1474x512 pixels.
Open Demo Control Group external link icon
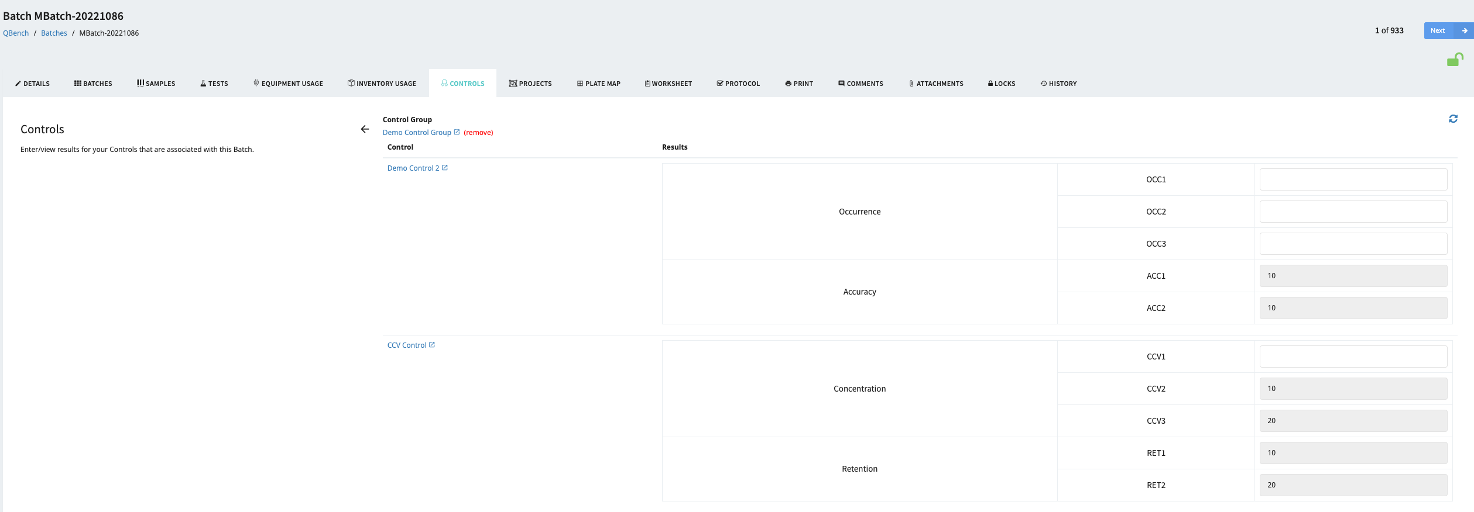[457, 132]
